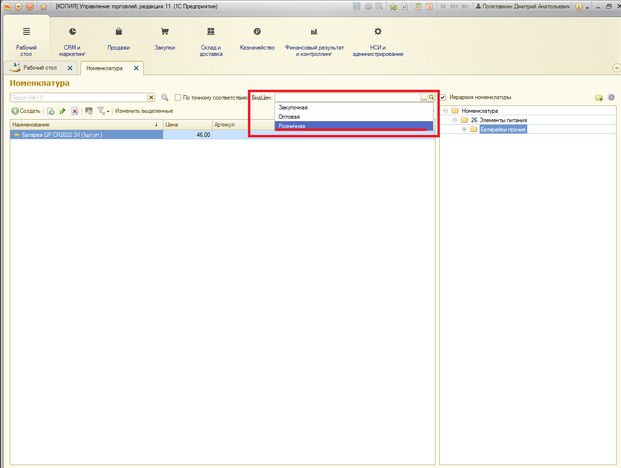621x468 pixels.
Task: Collapse '26. Элементы питания' tree node
Action: [455, 120]
